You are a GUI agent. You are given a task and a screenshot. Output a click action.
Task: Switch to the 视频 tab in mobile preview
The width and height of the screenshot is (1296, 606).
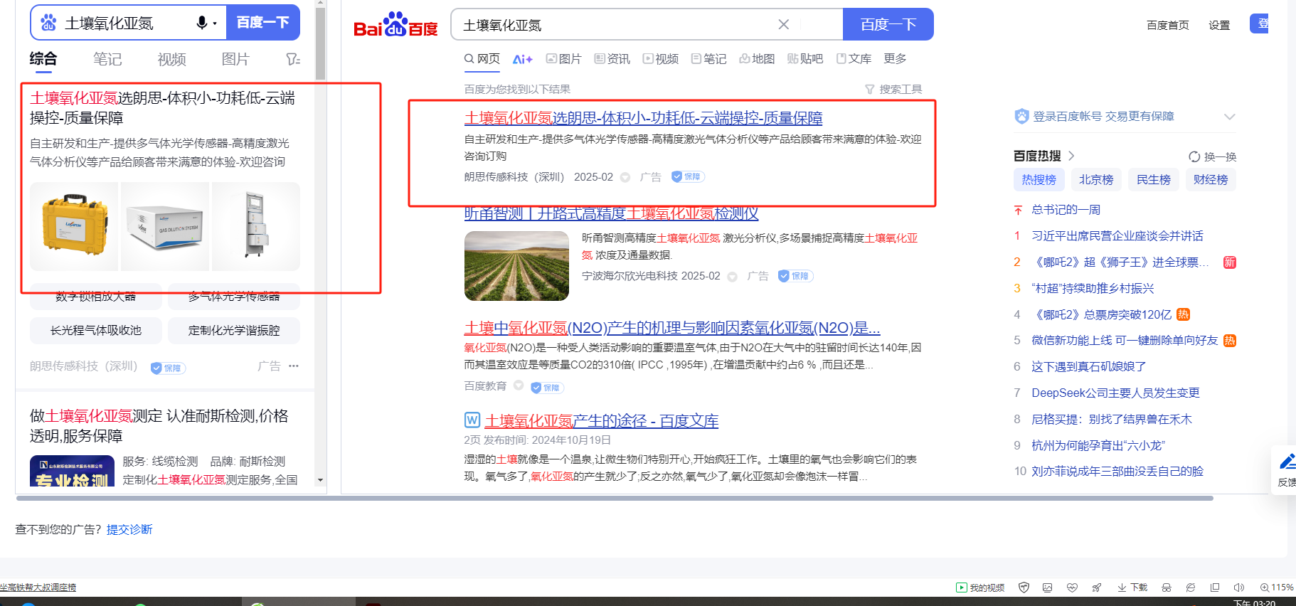tap(171, 60)
